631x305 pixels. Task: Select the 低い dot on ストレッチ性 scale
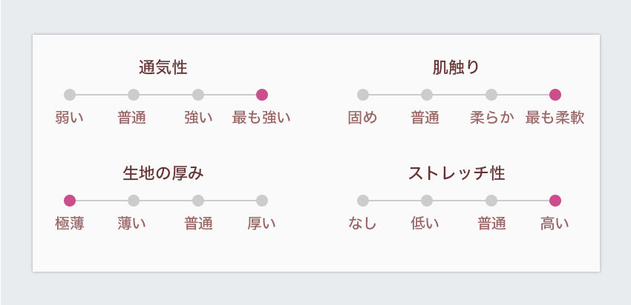tap(427, 201)
